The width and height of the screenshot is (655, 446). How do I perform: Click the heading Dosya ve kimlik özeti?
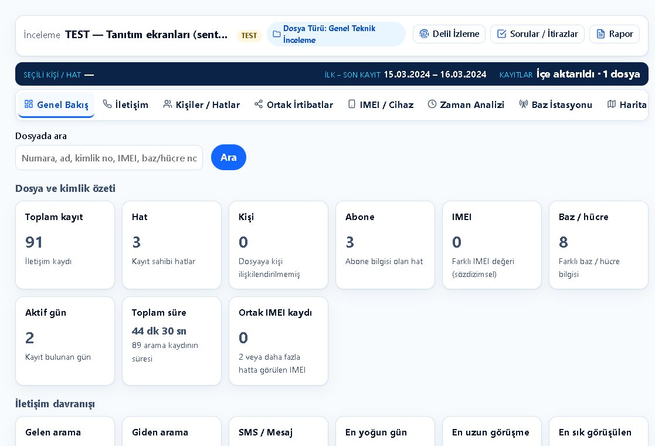tap(65, 188)
